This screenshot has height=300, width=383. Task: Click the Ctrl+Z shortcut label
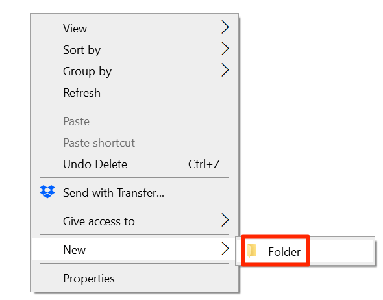204,164
